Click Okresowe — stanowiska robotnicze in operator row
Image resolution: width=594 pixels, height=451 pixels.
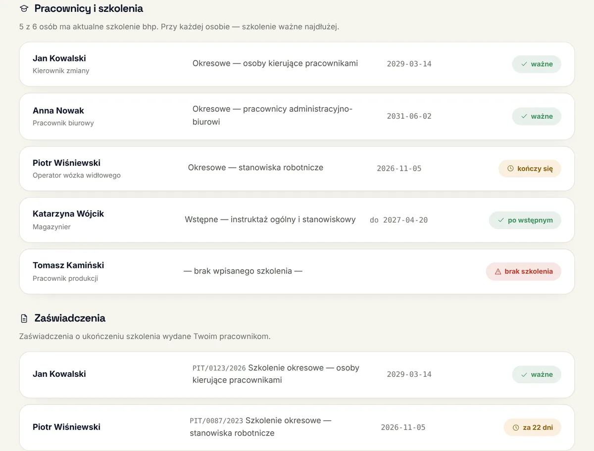click(x=255, y=168)
